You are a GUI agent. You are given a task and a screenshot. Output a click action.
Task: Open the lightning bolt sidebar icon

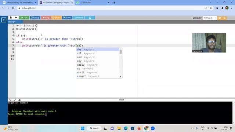(4, 20)
